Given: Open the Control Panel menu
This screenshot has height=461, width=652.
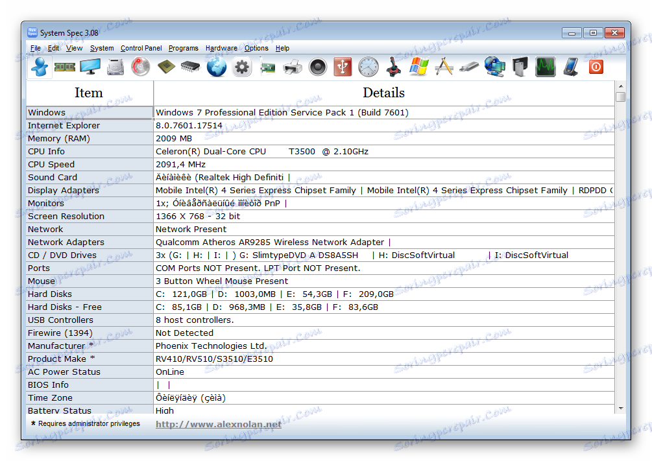Looking at the screenshot, I should tap(141, 48).
